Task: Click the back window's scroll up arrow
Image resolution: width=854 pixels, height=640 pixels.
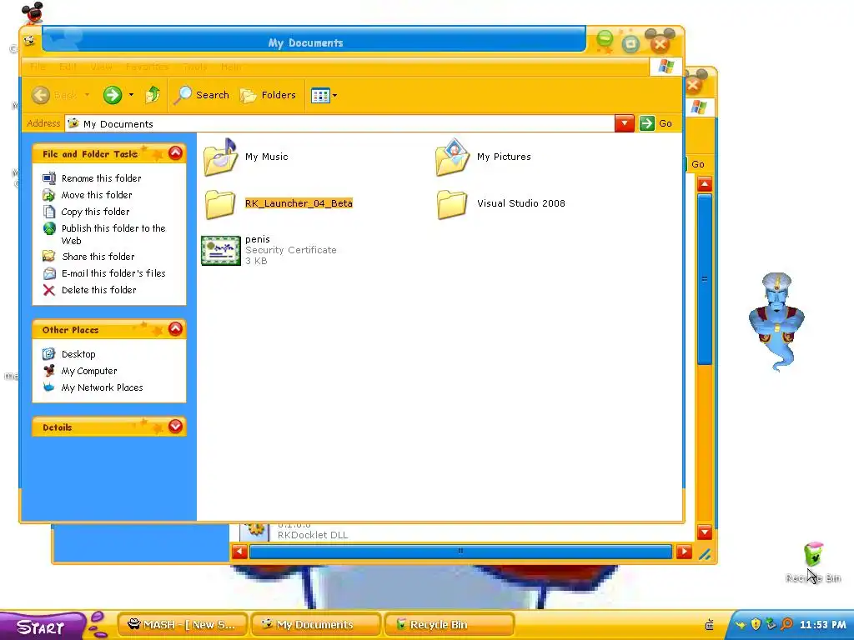Action: 705,184
